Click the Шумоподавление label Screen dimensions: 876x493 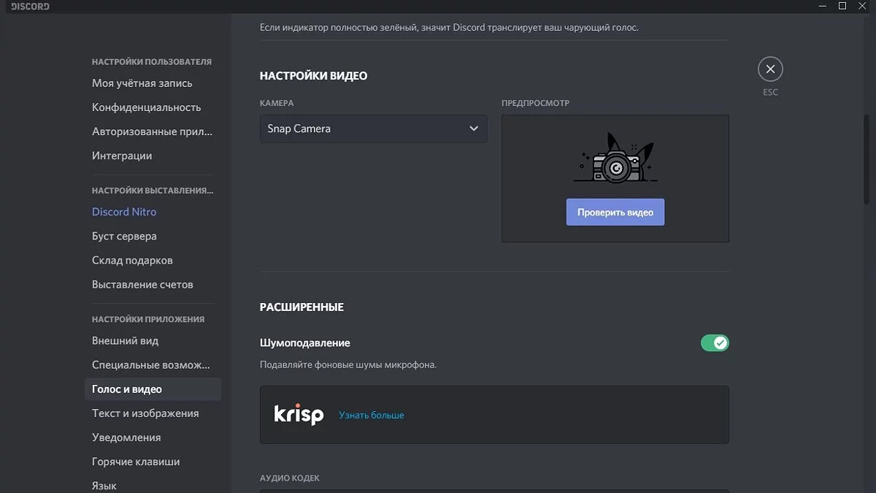[x=305, y=343]
